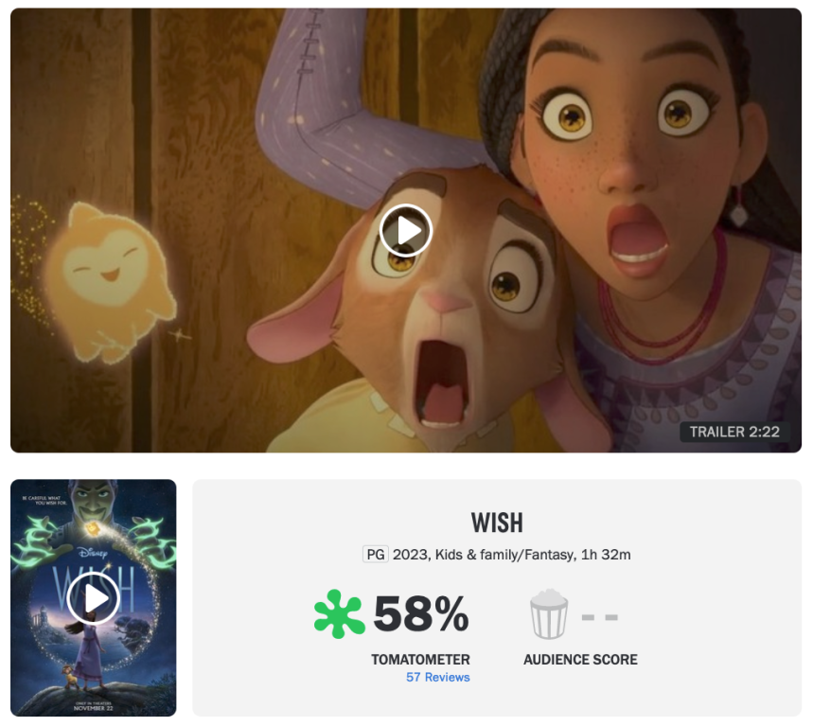813x727 pixels.
Task: Click the 58% Tomatometer score
Action: tap(421, 614)
